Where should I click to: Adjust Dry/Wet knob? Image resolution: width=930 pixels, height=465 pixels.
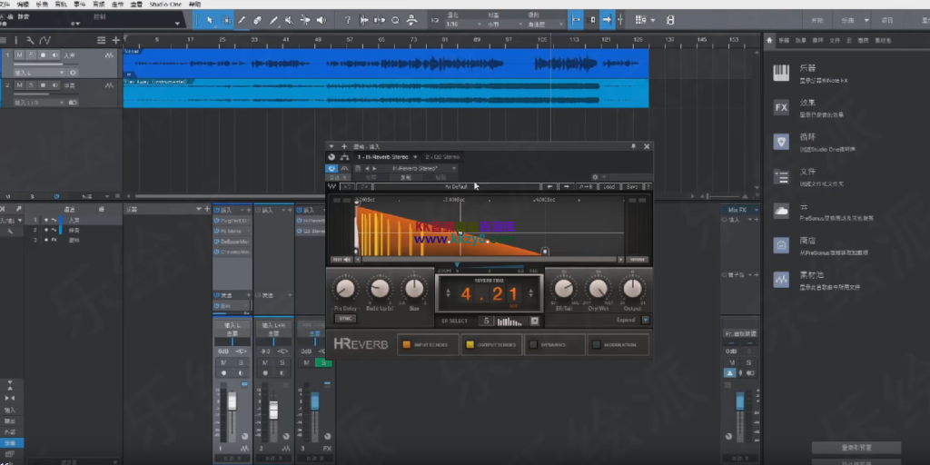pos(598,289)
